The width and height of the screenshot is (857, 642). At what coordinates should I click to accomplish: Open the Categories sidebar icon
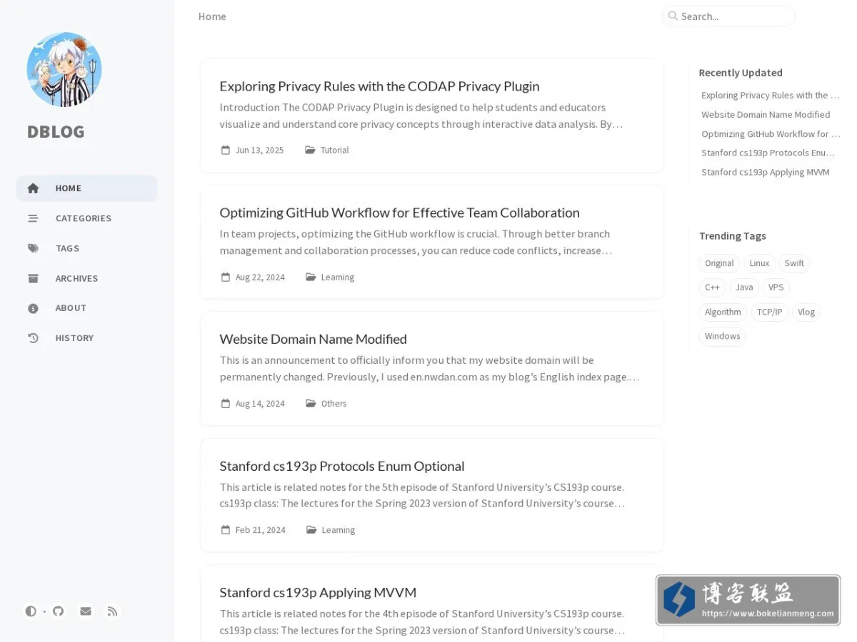click(x=33, y=218)
